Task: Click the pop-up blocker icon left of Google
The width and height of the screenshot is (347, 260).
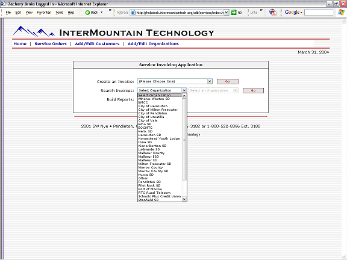Action: (273, 13)
